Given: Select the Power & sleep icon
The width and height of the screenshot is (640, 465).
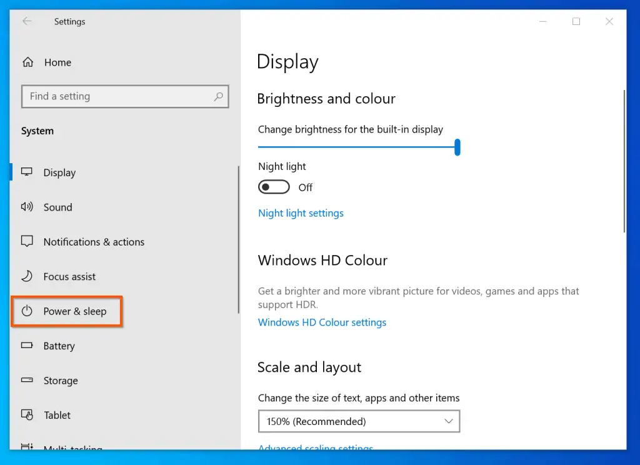Looking at the screenshot, I should tap(26, 311).
